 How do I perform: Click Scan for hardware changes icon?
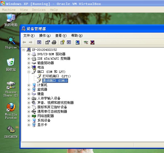[x=77, y=42]
